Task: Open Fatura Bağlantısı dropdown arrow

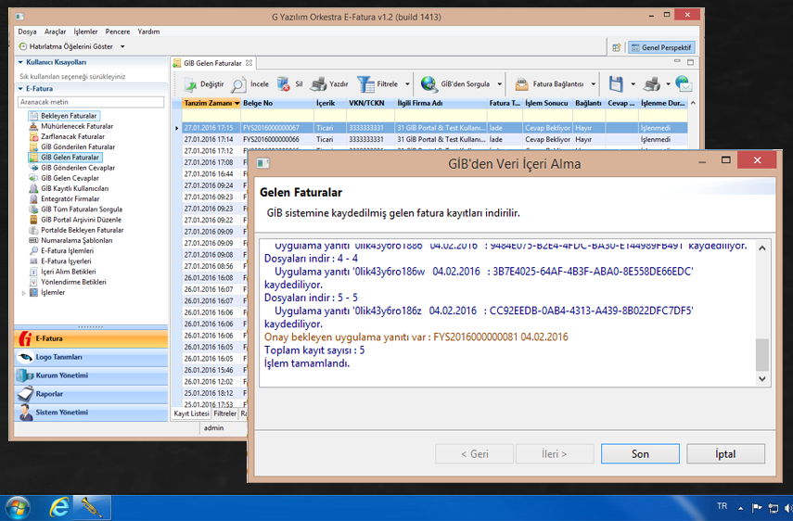Action: click(x=594, y=84)
